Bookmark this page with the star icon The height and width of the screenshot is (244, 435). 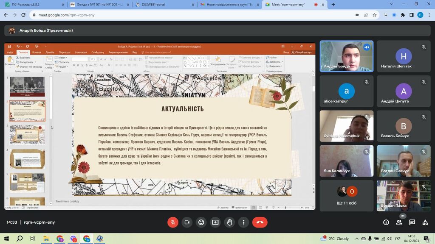(x=375, y=15)
